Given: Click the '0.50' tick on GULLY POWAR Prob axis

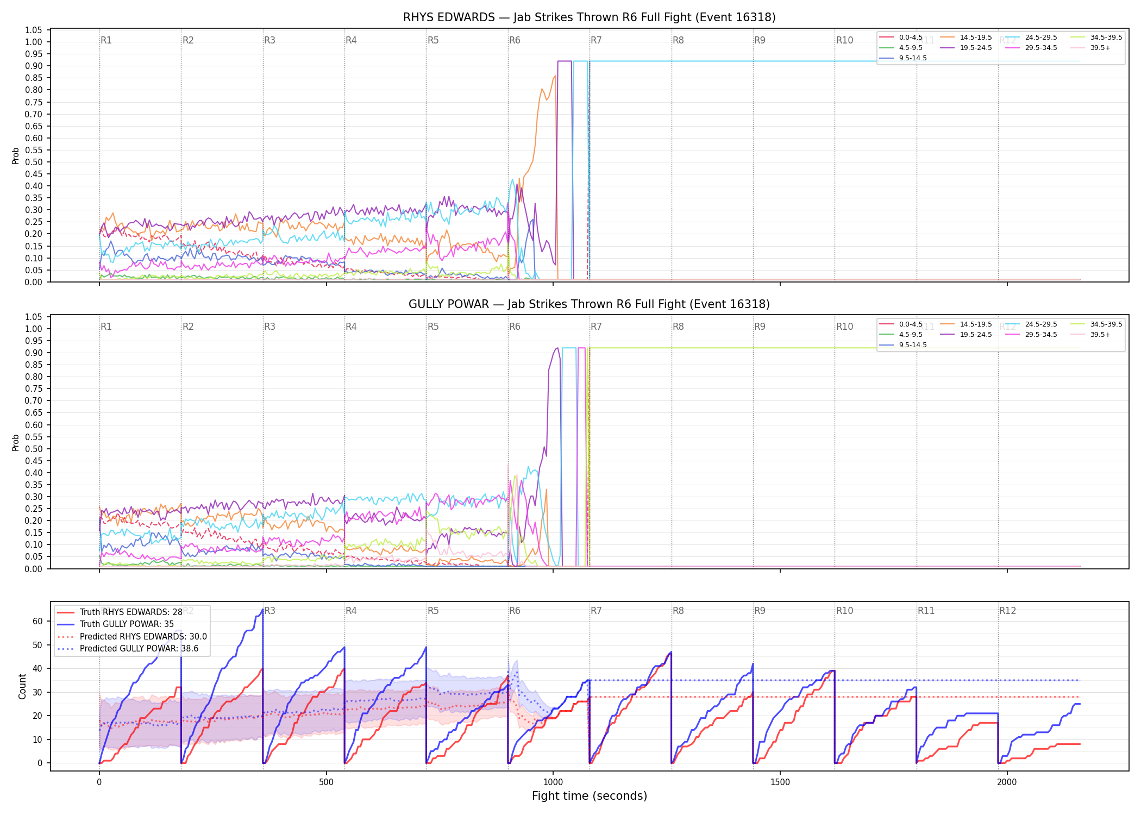Looking at the screenshot, I should 34,449.
